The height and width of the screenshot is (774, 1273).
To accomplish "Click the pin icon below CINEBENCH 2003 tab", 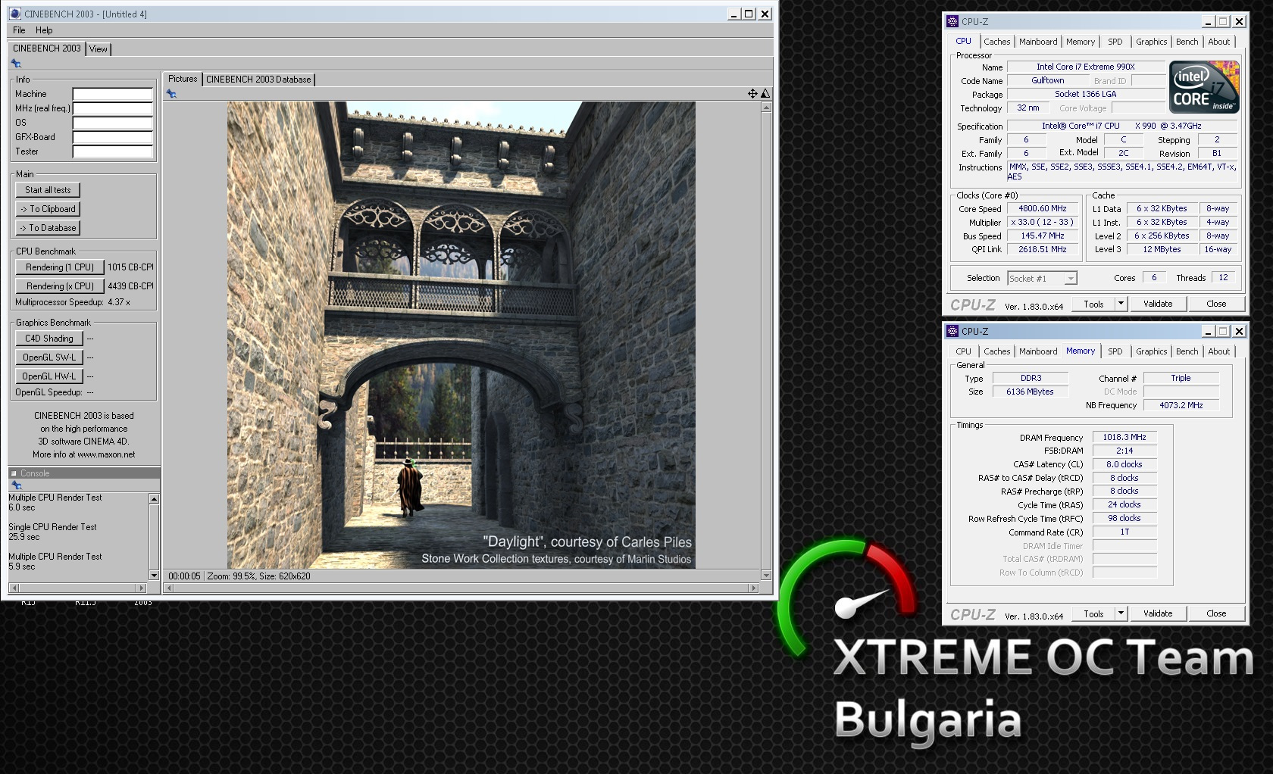I will [16, 64].
